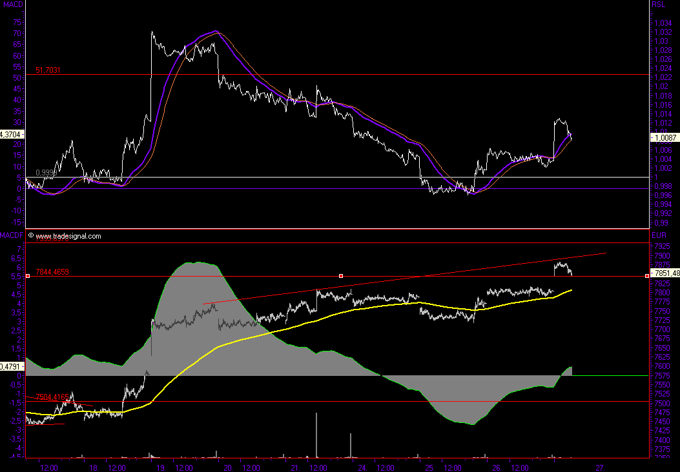Grab the right-end handle of the red horizontal line
680x472 pixels.
click(x=648, y=276)
